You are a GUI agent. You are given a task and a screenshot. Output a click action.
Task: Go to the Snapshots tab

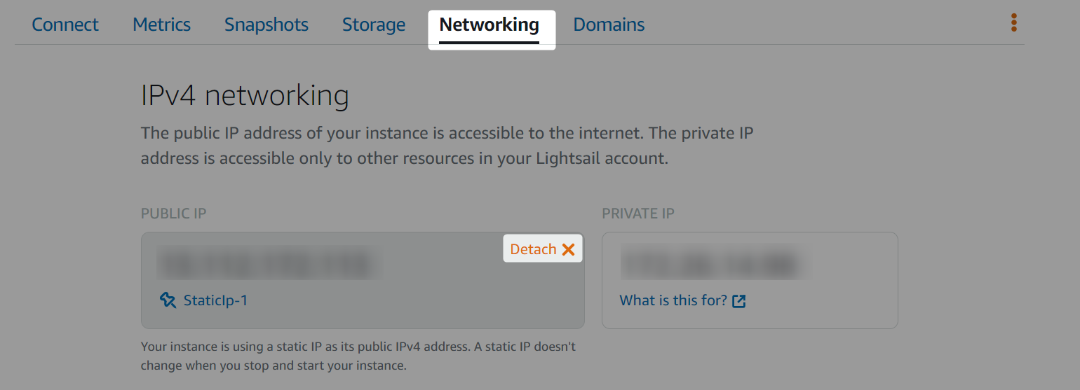click(x=266, y=25)
